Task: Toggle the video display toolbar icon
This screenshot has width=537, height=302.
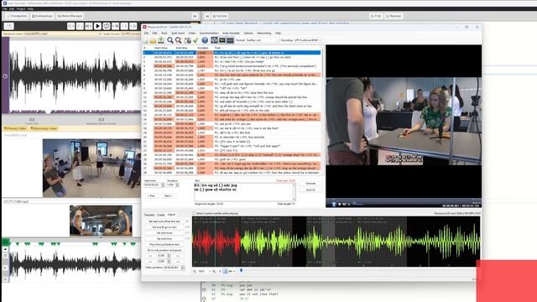Action: pos(222,40)
